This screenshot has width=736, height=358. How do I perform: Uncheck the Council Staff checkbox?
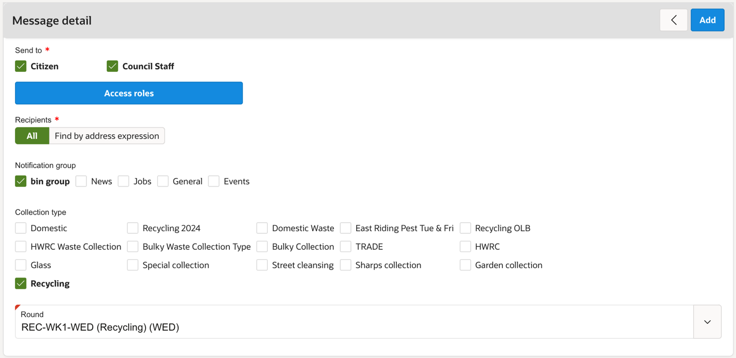[x=113, y=66]
